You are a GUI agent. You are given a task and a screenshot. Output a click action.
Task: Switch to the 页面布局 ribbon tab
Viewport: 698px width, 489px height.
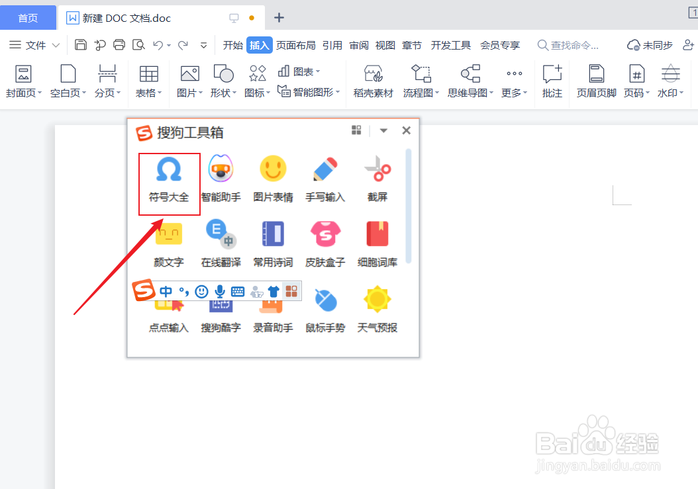(296, 45)
